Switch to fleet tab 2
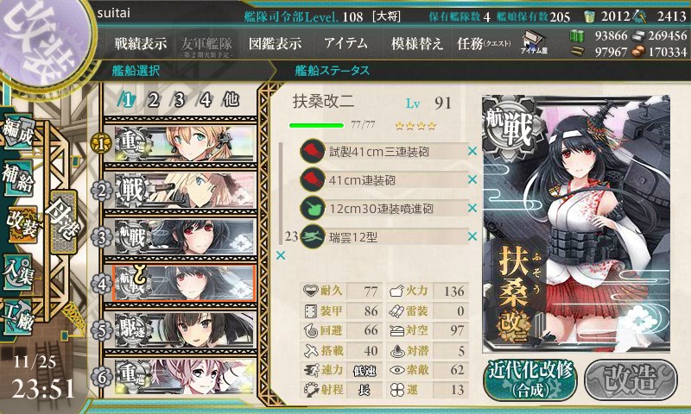The image size is (691, 414). [153, 100]
